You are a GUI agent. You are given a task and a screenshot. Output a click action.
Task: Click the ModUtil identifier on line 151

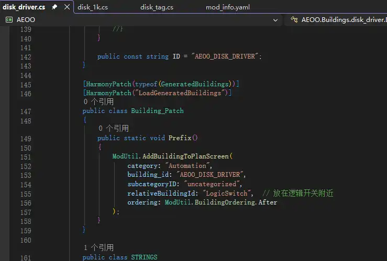pos(125,156)
